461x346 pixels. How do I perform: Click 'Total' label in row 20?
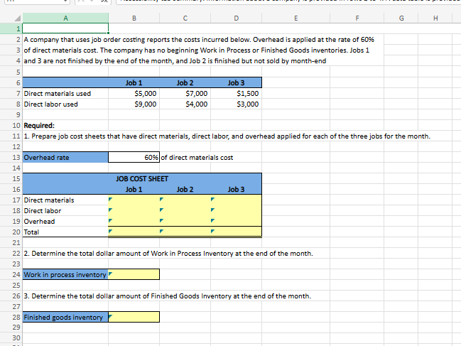tap(31, 232)
